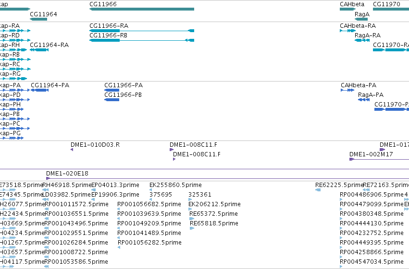Select transcript CG11966-RB

142,40
